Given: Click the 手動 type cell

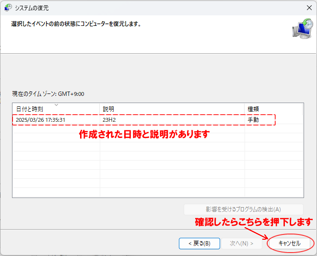Looking at the screenshot, I should click(x=253, y=120).
